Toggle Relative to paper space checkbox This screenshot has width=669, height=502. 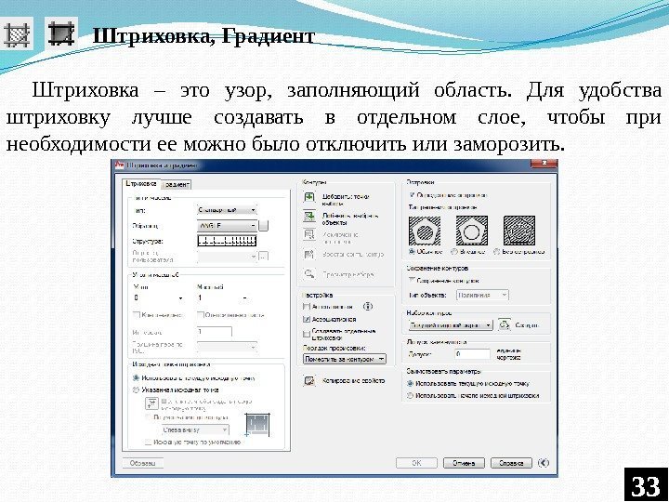[x=201, y=315]
